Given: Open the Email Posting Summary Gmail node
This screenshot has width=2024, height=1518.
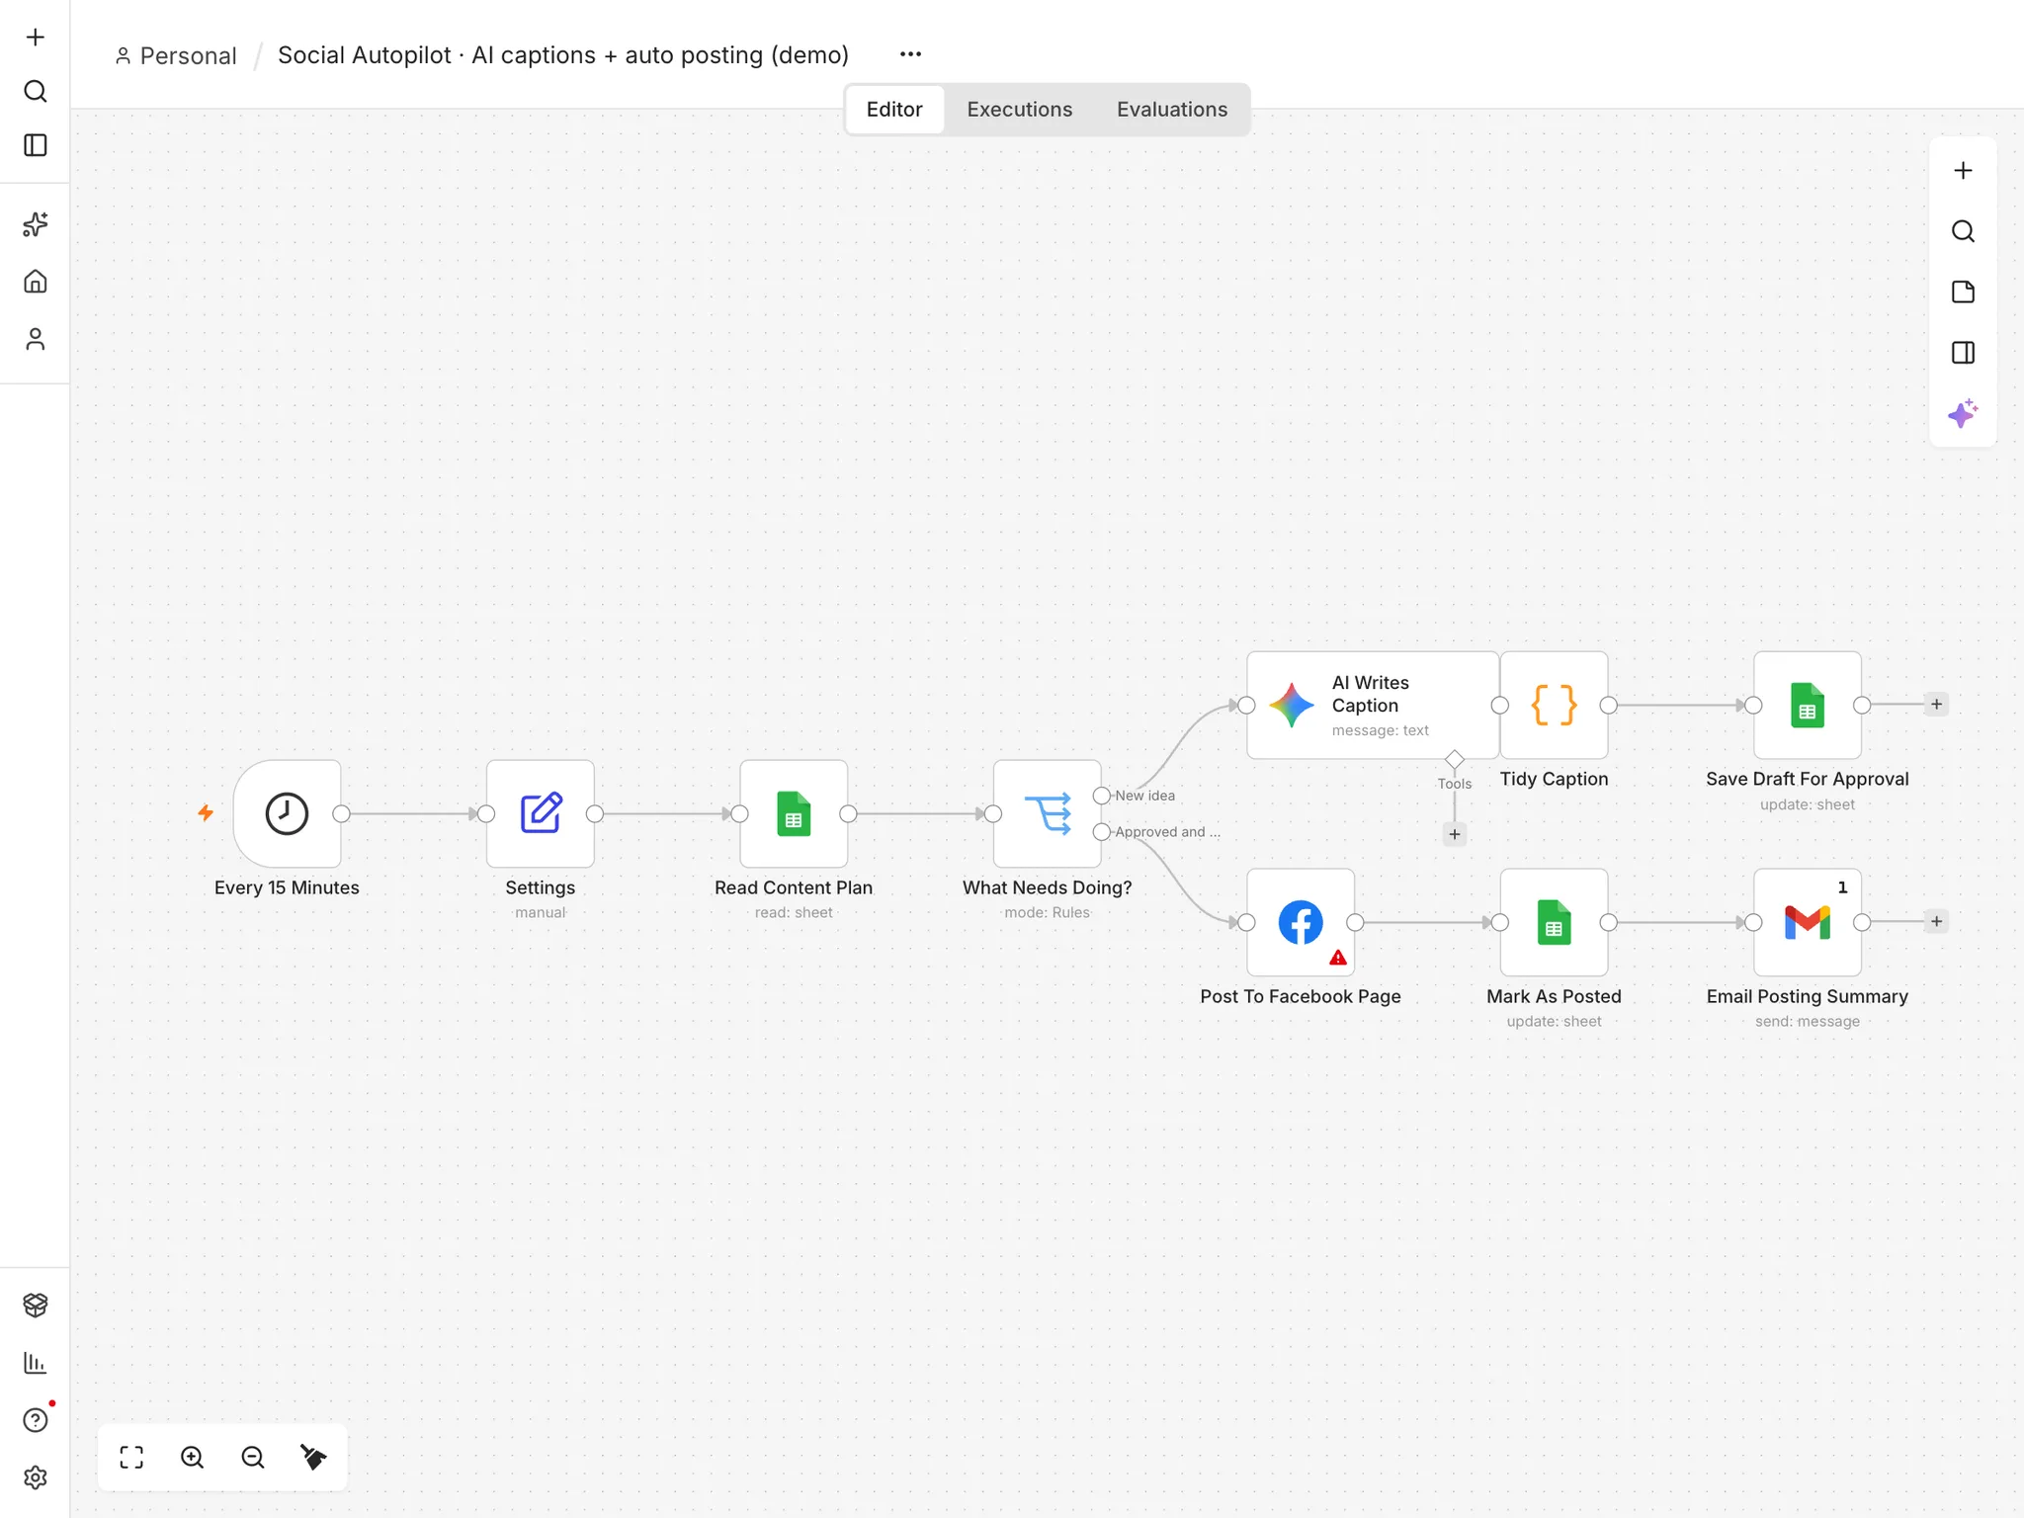Looking at the screenshot, I should click(1808, 922).
